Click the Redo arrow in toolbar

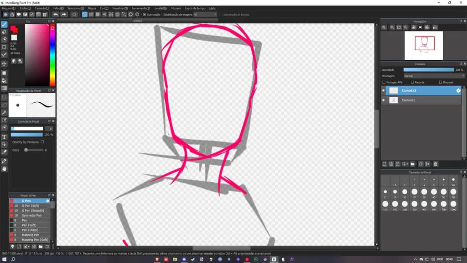tap(64, 14)
